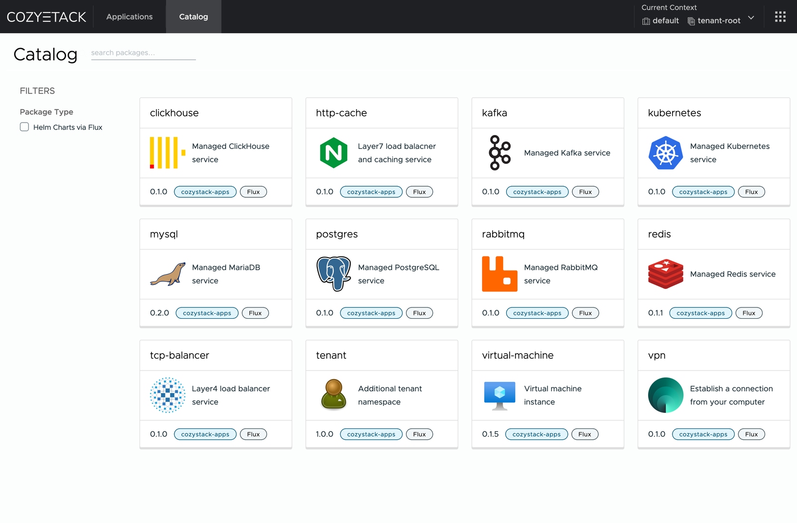Viewport: 797px width, 523px height.
Task: Open the Applications tab
Action: (x=130, y=17)
